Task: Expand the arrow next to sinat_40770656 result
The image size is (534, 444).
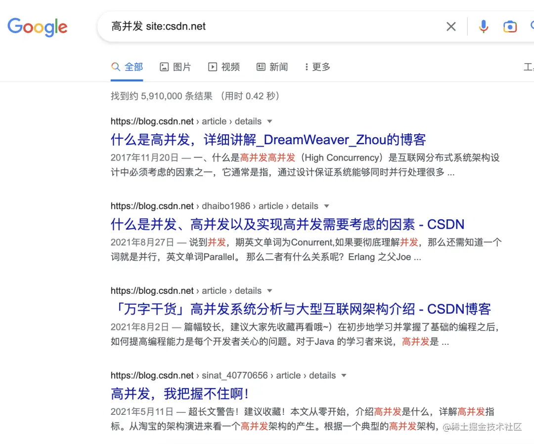Action: (344, 375)
